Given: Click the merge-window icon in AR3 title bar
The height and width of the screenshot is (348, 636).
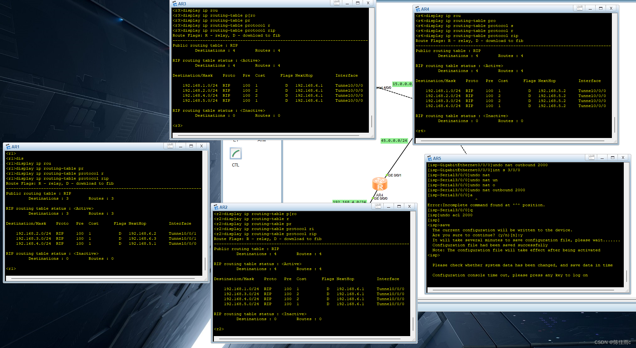Looking at the screenshot, I should point(337,3).
